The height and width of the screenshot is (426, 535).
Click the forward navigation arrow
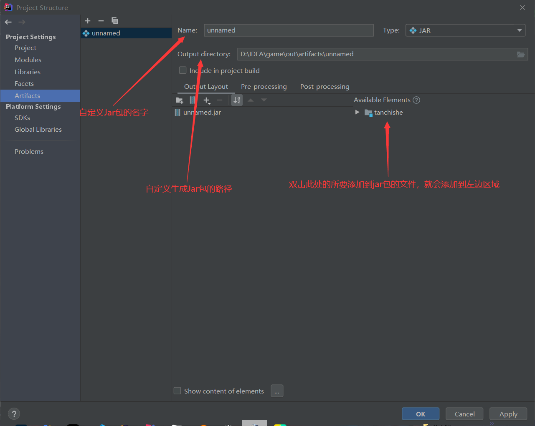(22, 22)
